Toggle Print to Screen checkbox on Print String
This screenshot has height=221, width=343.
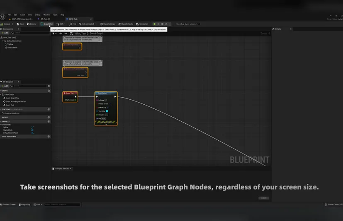[109, 104]
